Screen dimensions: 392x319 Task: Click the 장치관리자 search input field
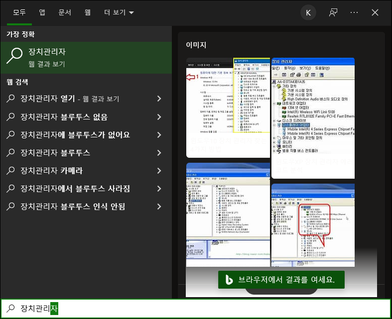196,309
